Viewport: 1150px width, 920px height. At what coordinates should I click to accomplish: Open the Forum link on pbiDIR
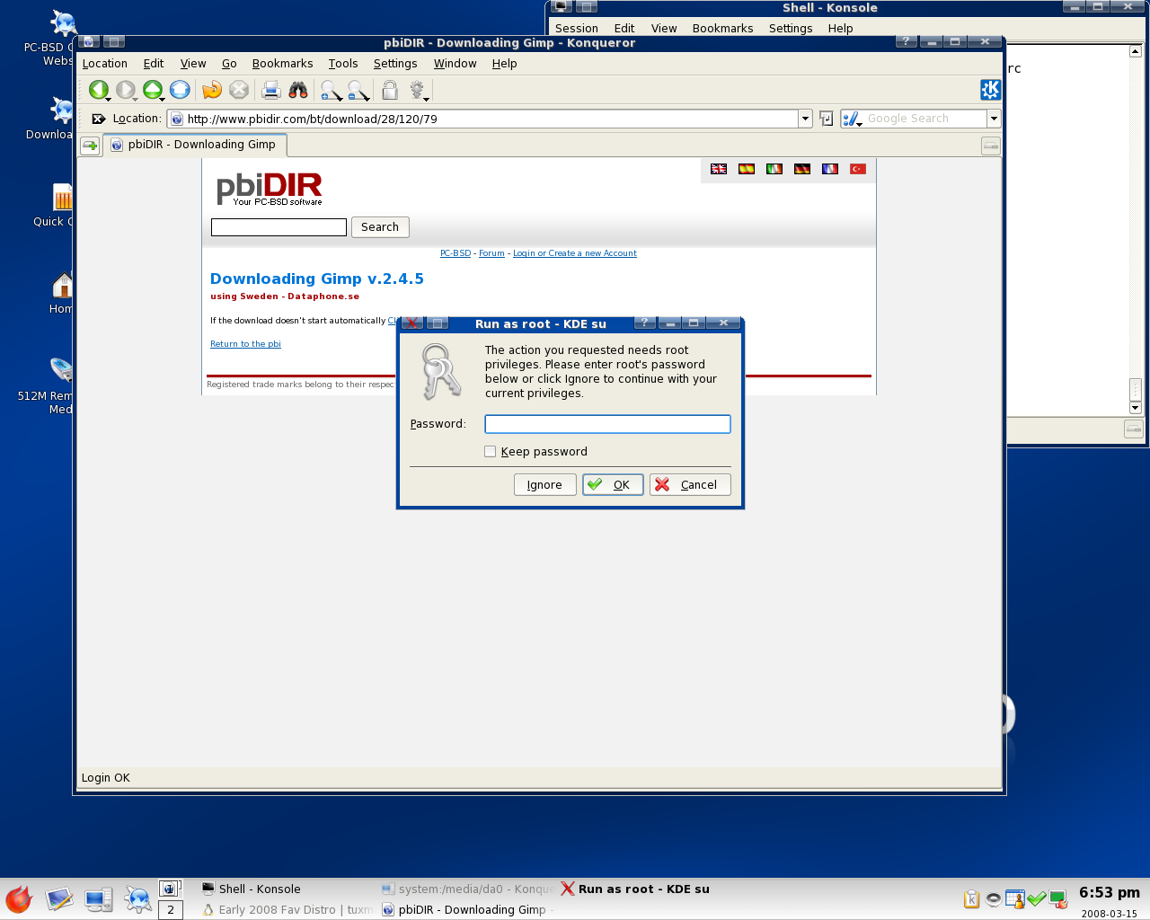click(x=491, y=253)
